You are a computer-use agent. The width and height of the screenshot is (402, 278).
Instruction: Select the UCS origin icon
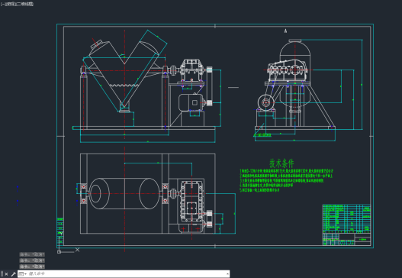click(x=59, y=251)
